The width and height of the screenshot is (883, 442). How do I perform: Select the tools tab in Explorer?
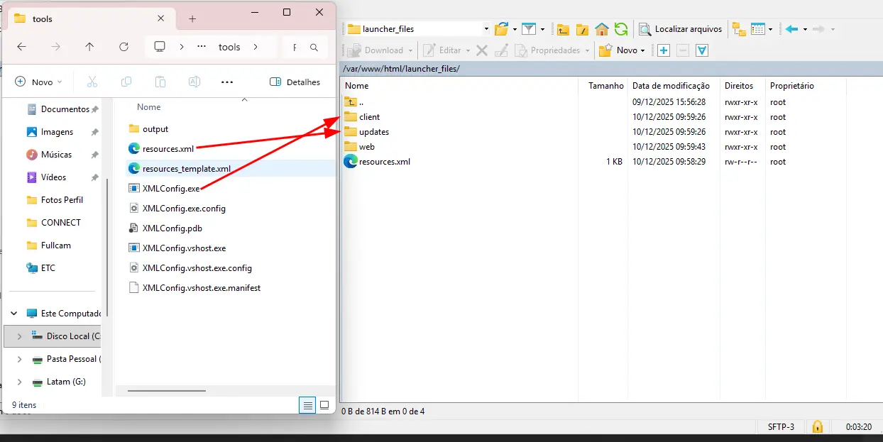pos(92,19)
